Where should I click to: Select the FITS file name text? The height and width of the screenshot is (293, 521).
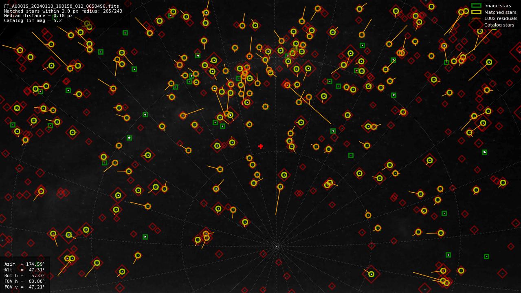pyautogui.click(x=62, y=7)
